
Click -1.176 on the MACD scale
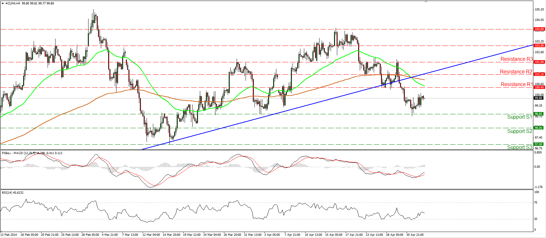coord(538,187)
